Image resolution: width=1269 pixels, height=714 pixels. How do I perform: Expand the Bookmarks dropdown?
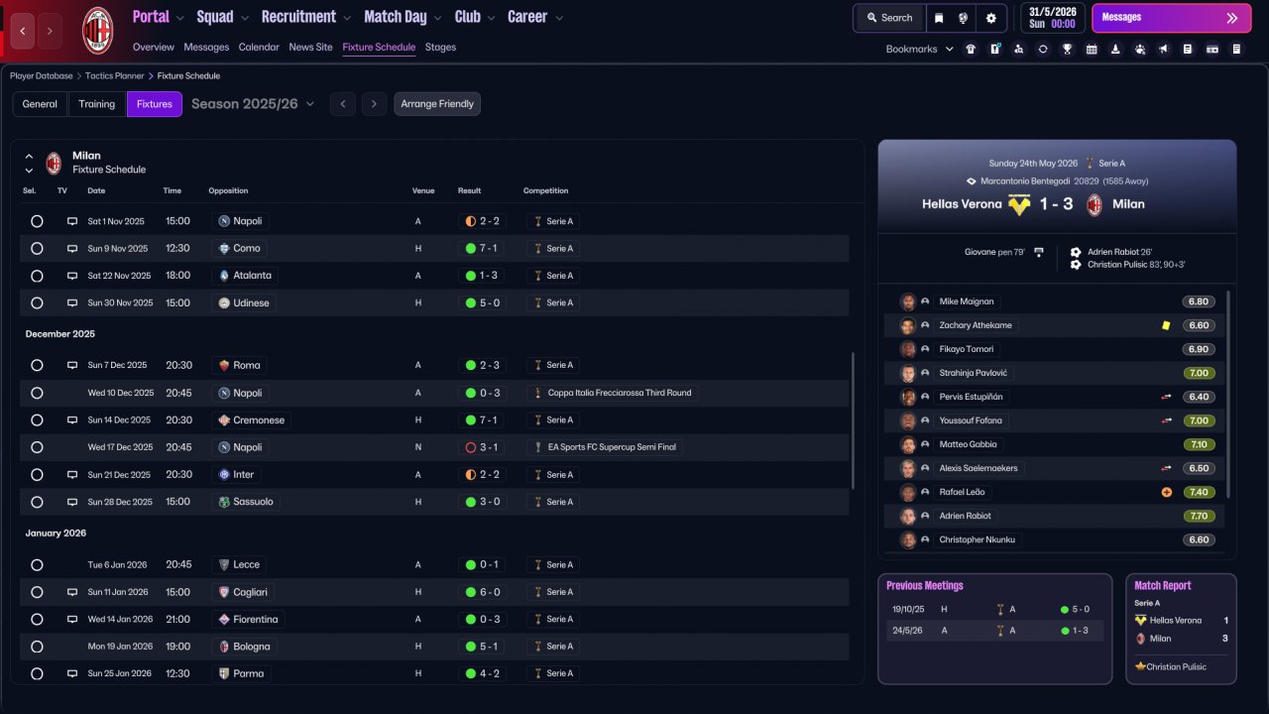click(x=920, y=49)
